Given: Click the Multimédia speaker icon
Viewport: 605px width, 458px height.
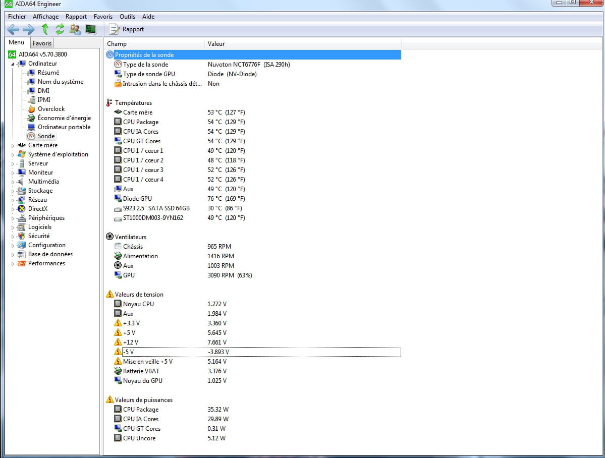Looking at the screenshot, I should coord(22,182).
